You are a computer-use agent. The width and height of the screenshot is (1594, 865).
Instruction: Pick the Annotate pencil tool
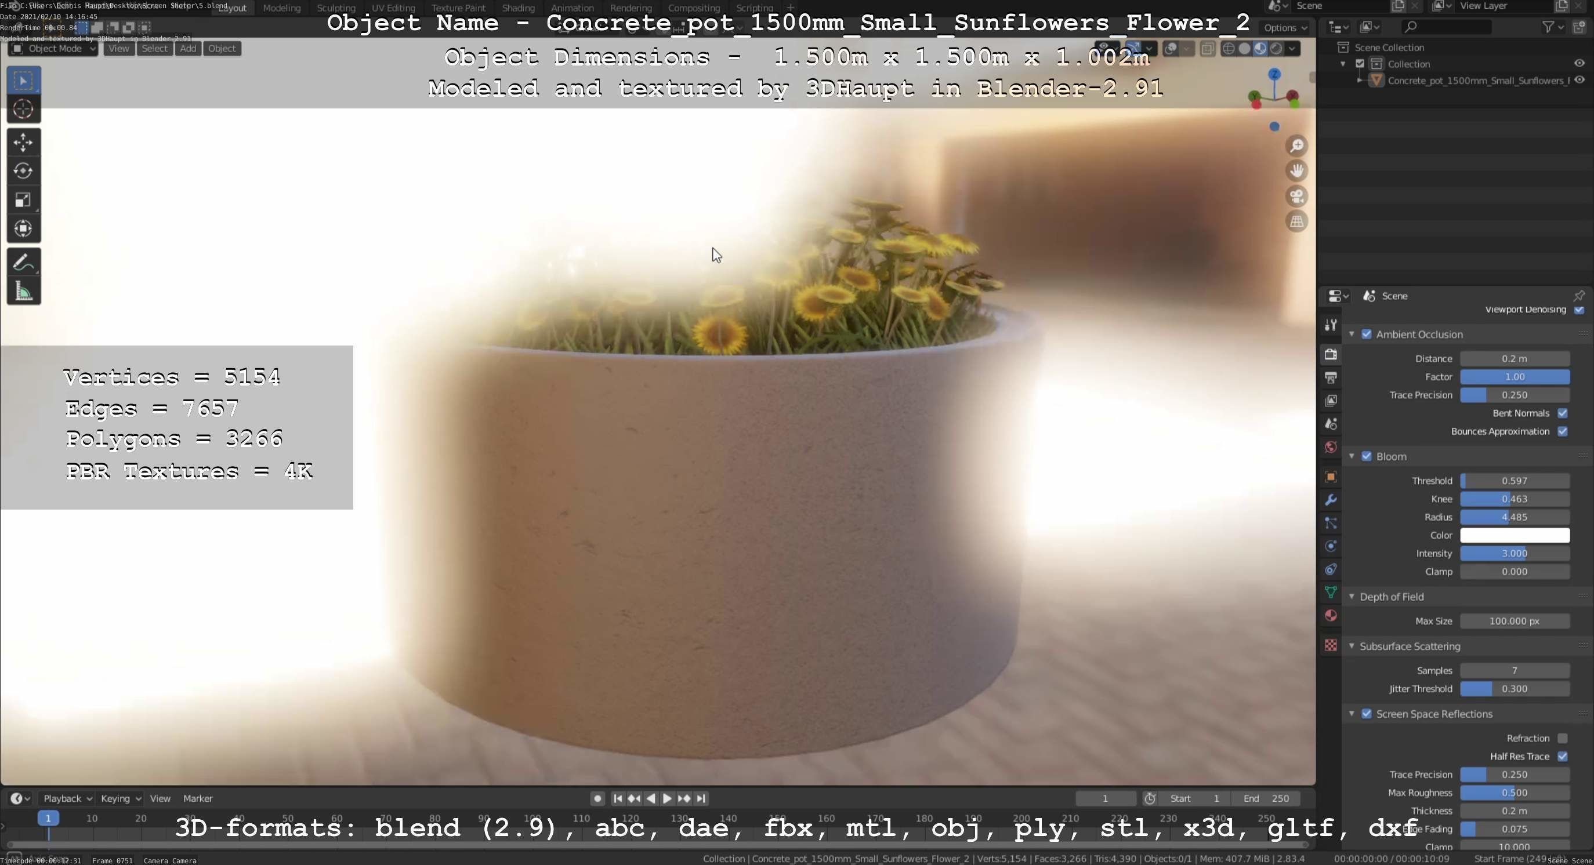[x=24, y=262]
